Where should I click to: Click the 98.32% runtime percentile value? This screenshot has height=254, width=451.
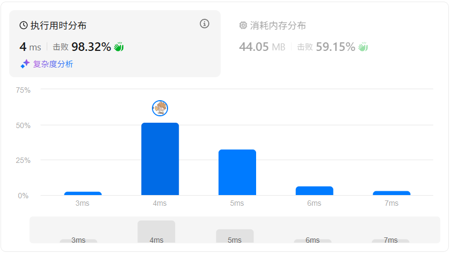tap(91, 47)
